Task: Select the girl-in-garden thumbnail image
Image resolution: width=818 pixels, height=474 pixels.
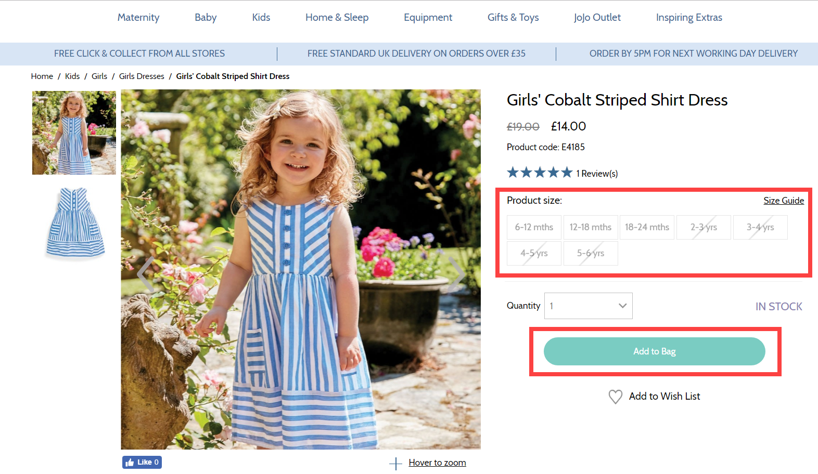Action: [x=74, y=133]
